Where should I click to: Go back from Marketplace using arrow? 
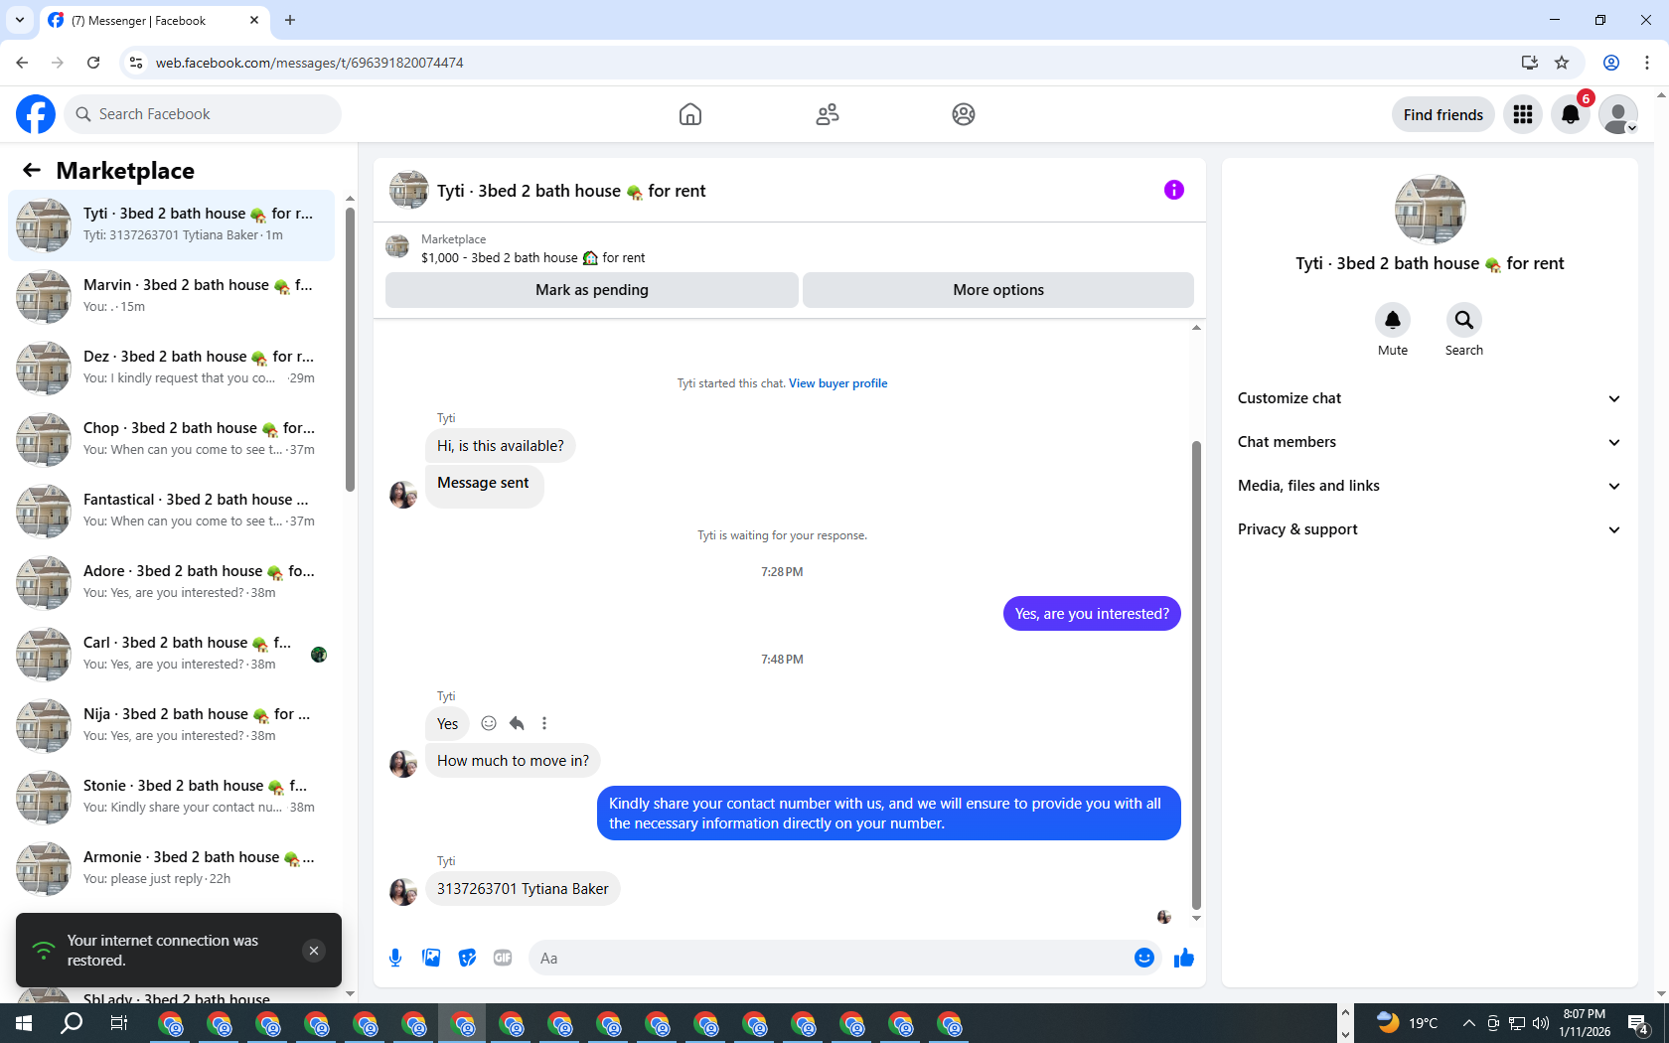[x=32, y=170]
